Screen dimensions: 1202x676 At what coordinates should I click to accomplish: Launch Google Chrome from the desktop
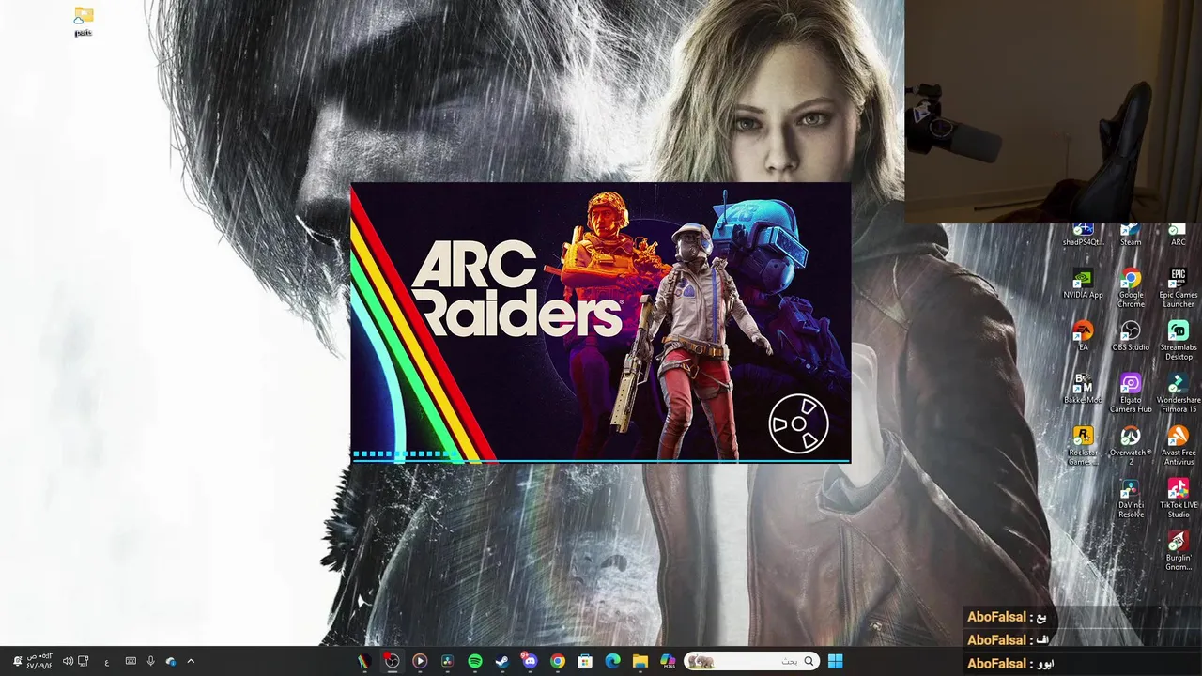pyautogui.click(x=1131, y=287)
